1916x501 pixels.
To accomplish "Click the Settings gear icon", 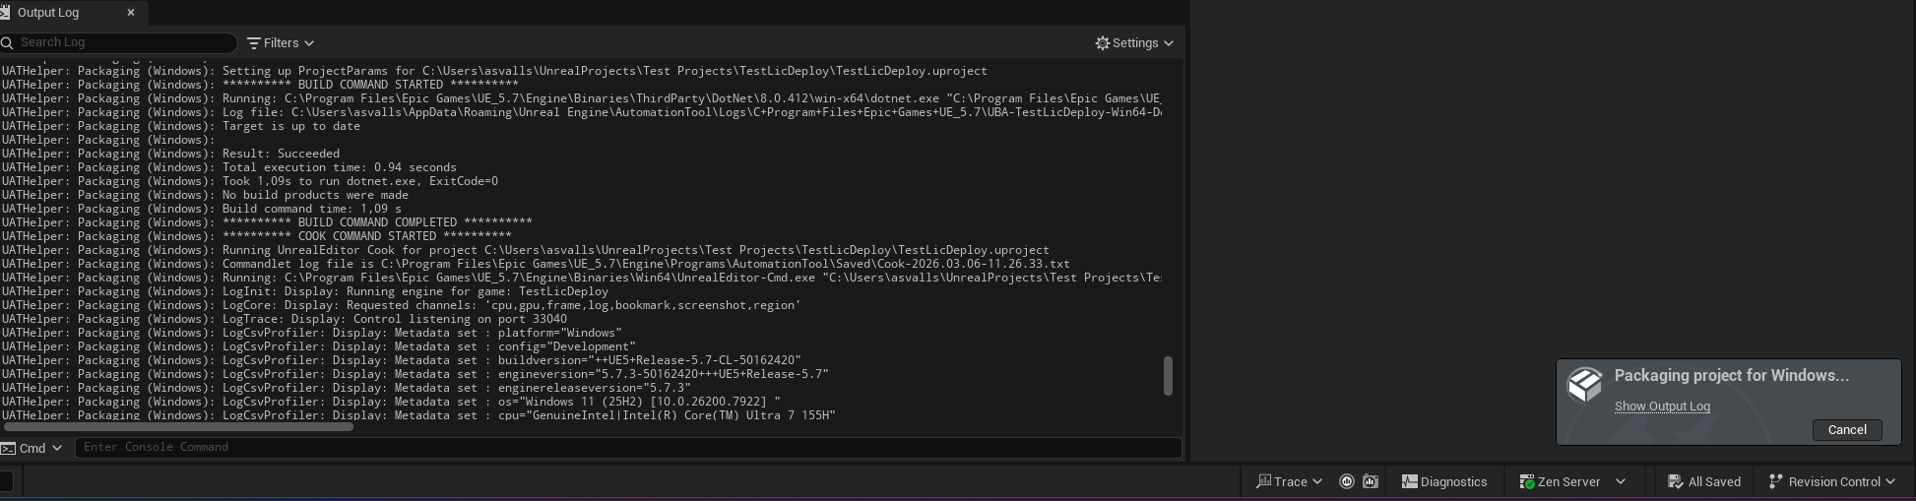I will coord(1103,43).
